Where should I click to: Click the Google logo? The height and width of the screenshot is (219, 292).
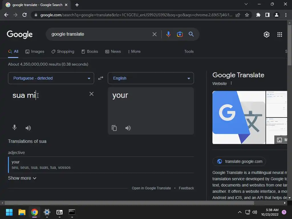coord(20,35)
